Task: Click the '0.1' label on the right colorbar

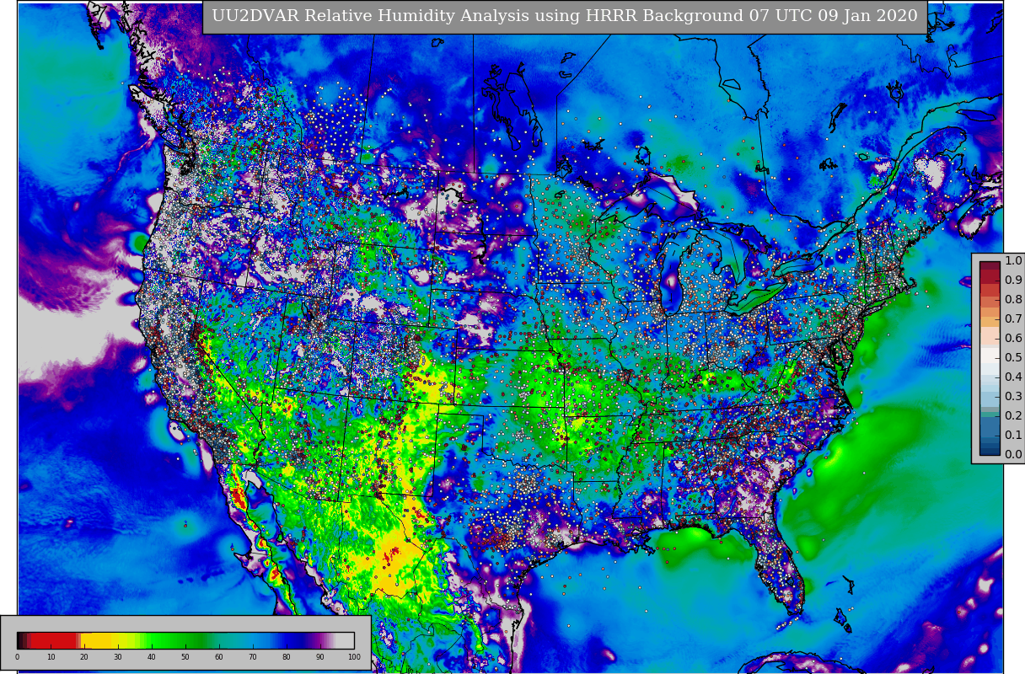Action: click(x=1013, y=436)
